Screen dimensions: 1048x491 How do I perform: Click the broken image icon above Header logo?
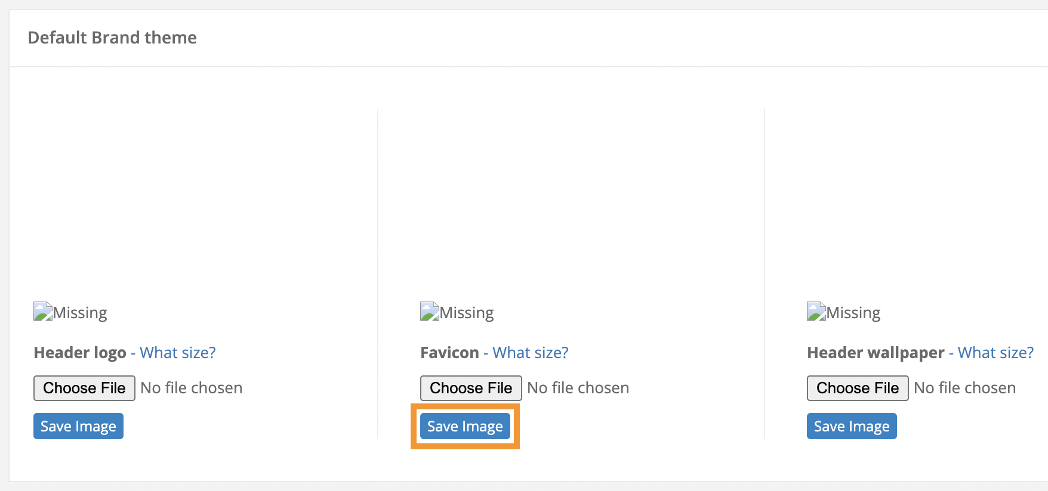[x=43, y=312]
